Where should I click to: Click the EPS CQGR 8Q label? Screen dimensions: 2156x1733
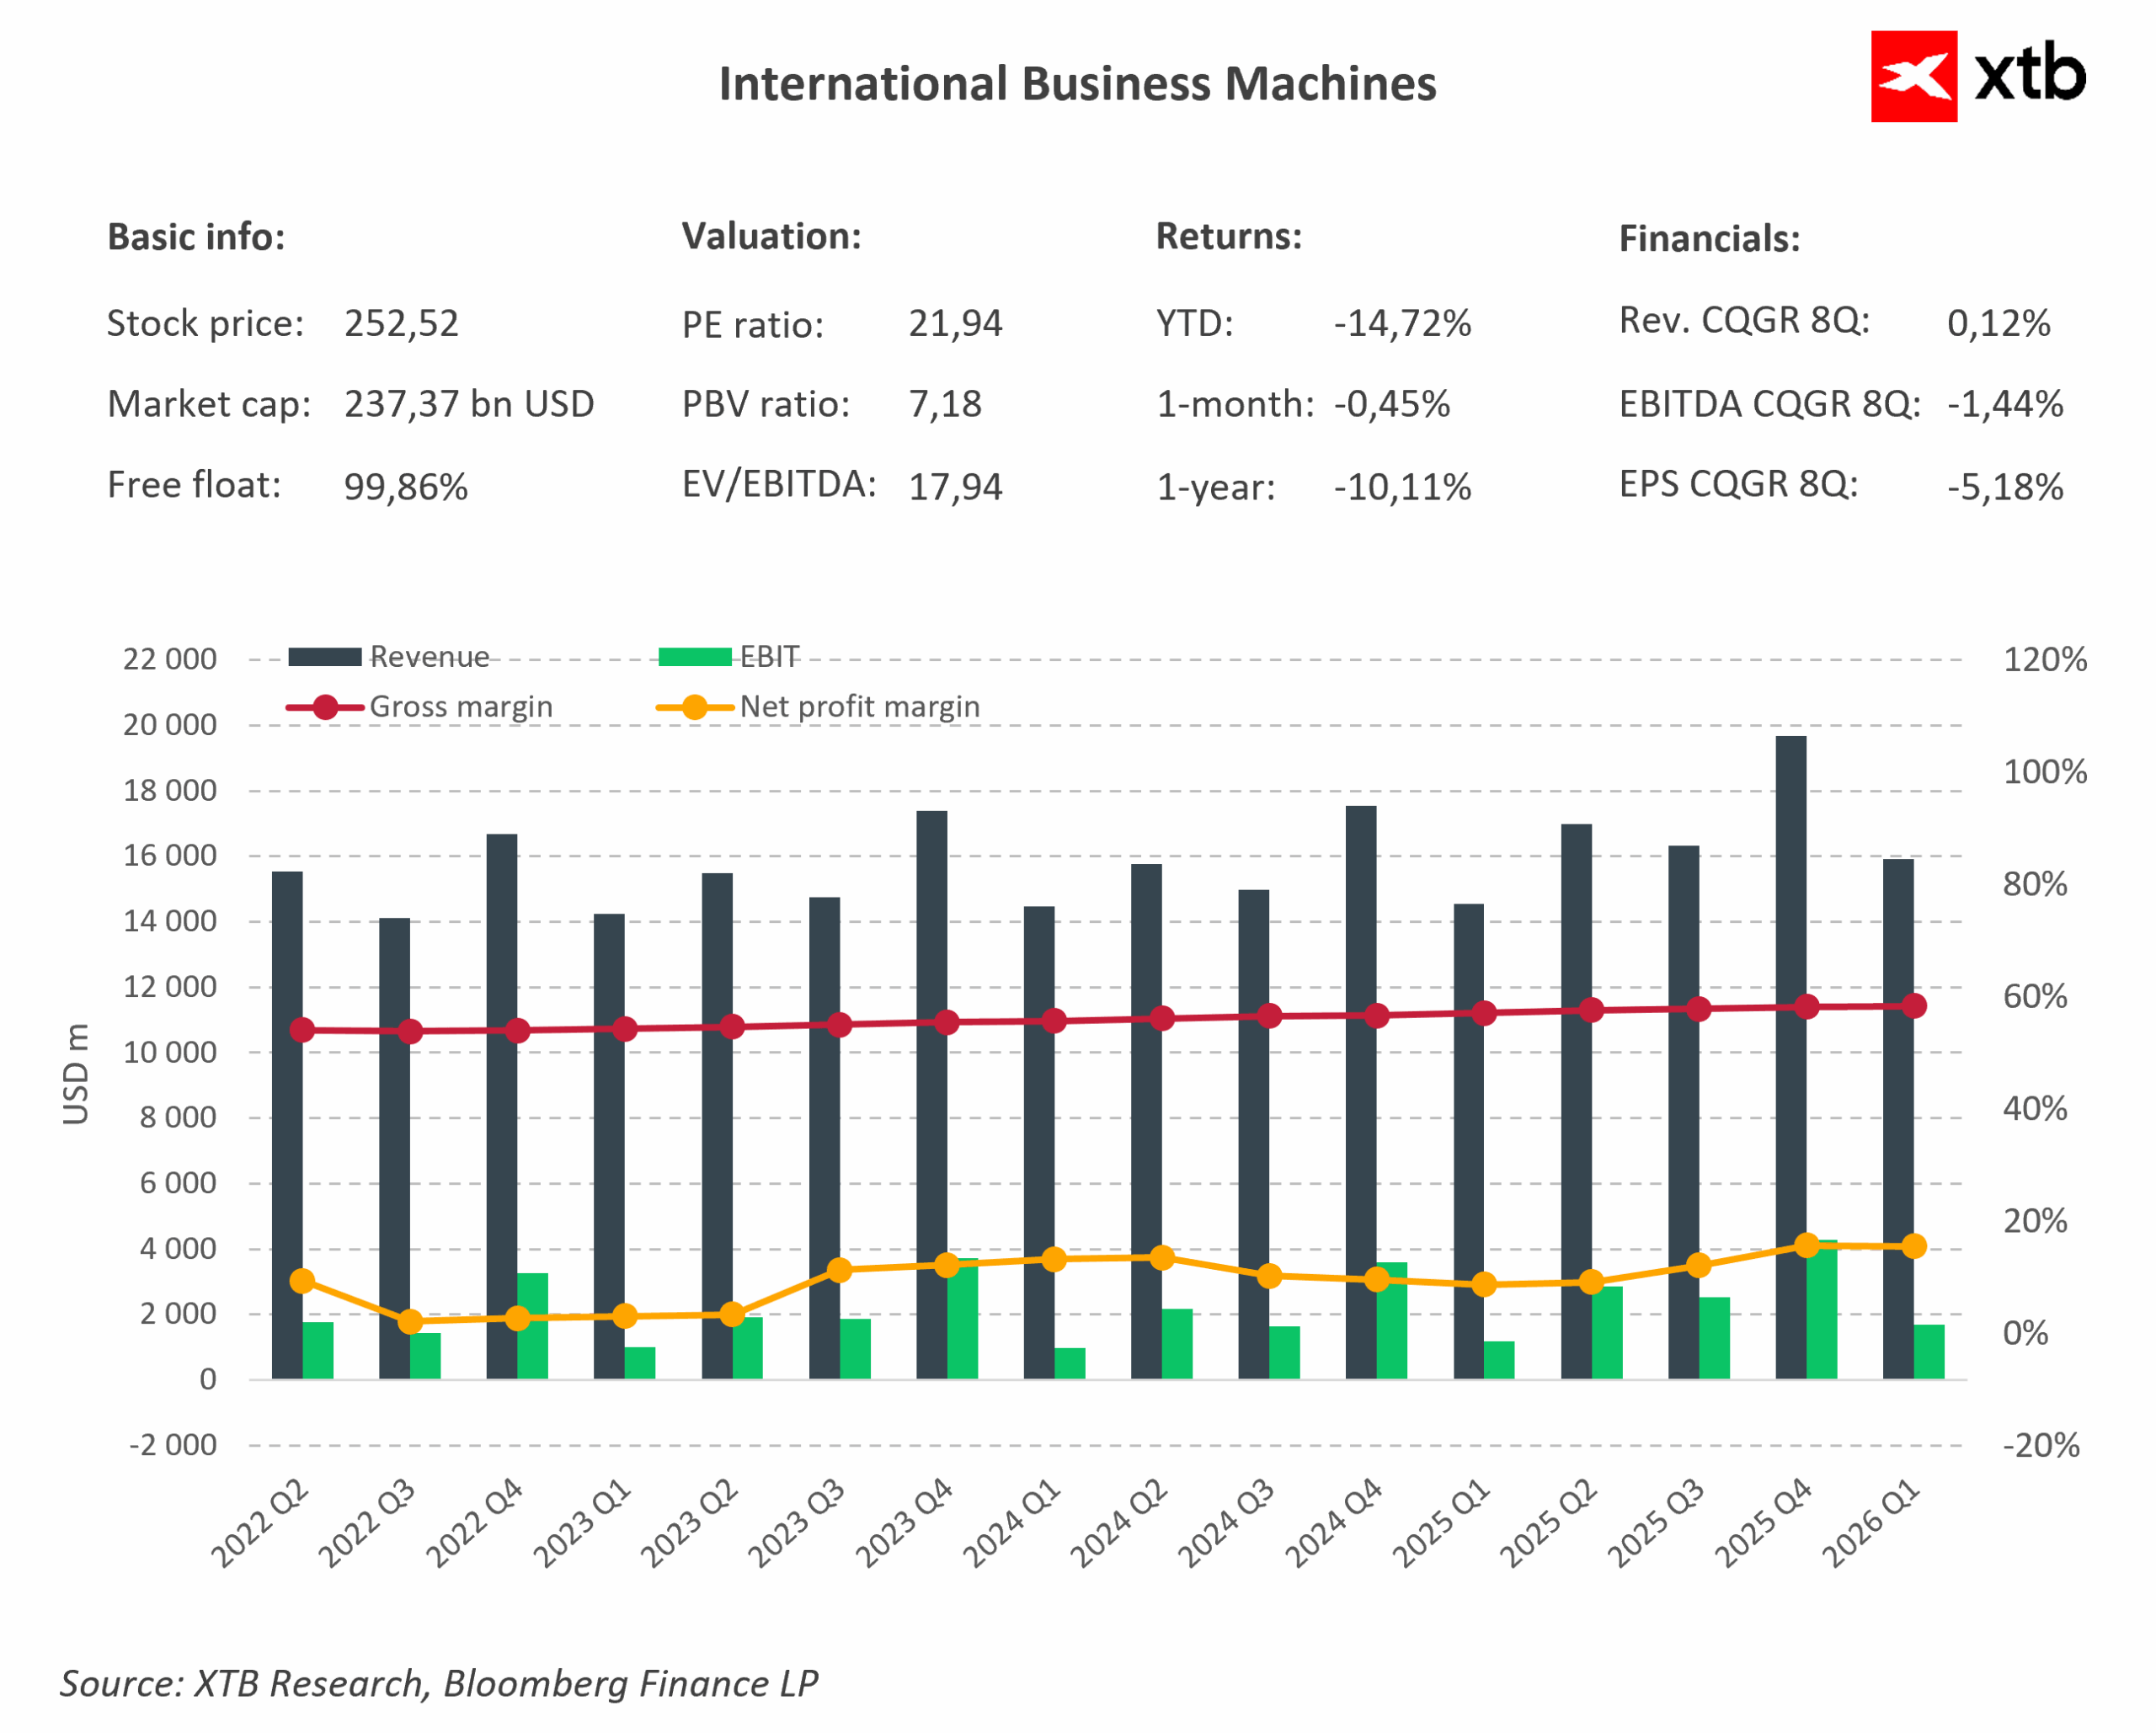tap(1738, 485)
